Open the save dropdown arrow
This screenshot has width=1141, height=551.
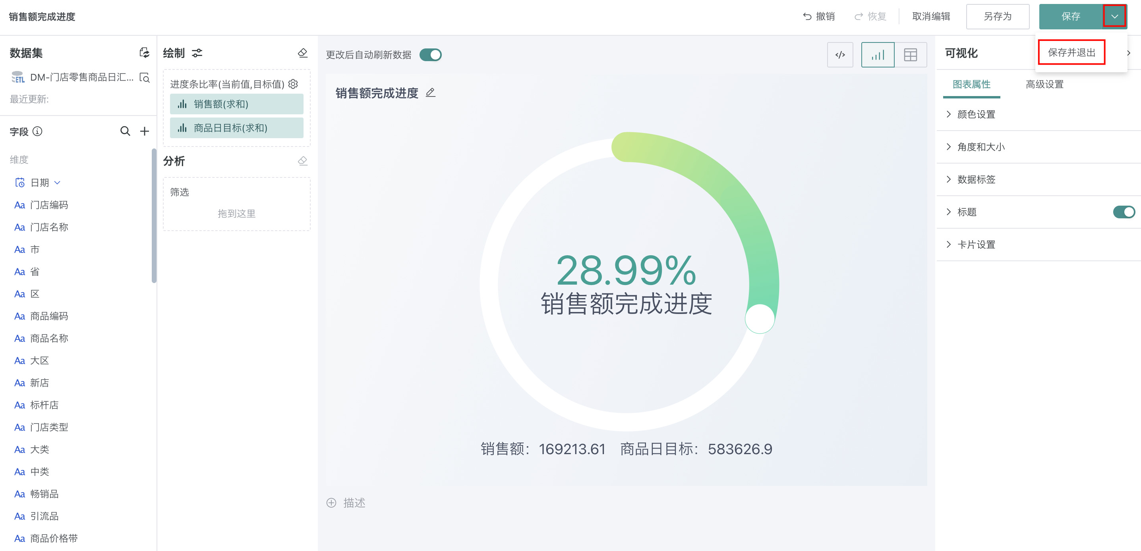click(x=1114, y=16)
